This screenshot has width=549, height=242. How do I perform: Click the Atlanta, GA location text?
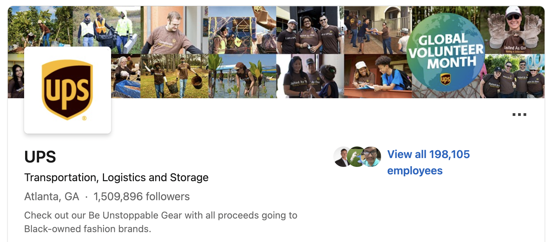coord(52,196)
